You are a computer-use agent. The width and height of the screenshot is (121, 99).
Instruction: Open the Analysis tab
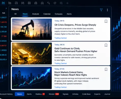[36, 14]
